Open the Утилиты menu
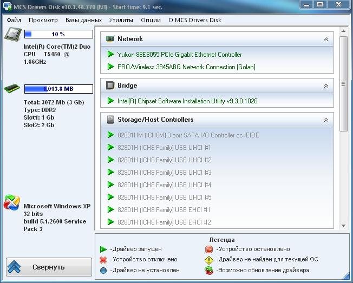Screen dimensions: 353x283 click(121, 20)
